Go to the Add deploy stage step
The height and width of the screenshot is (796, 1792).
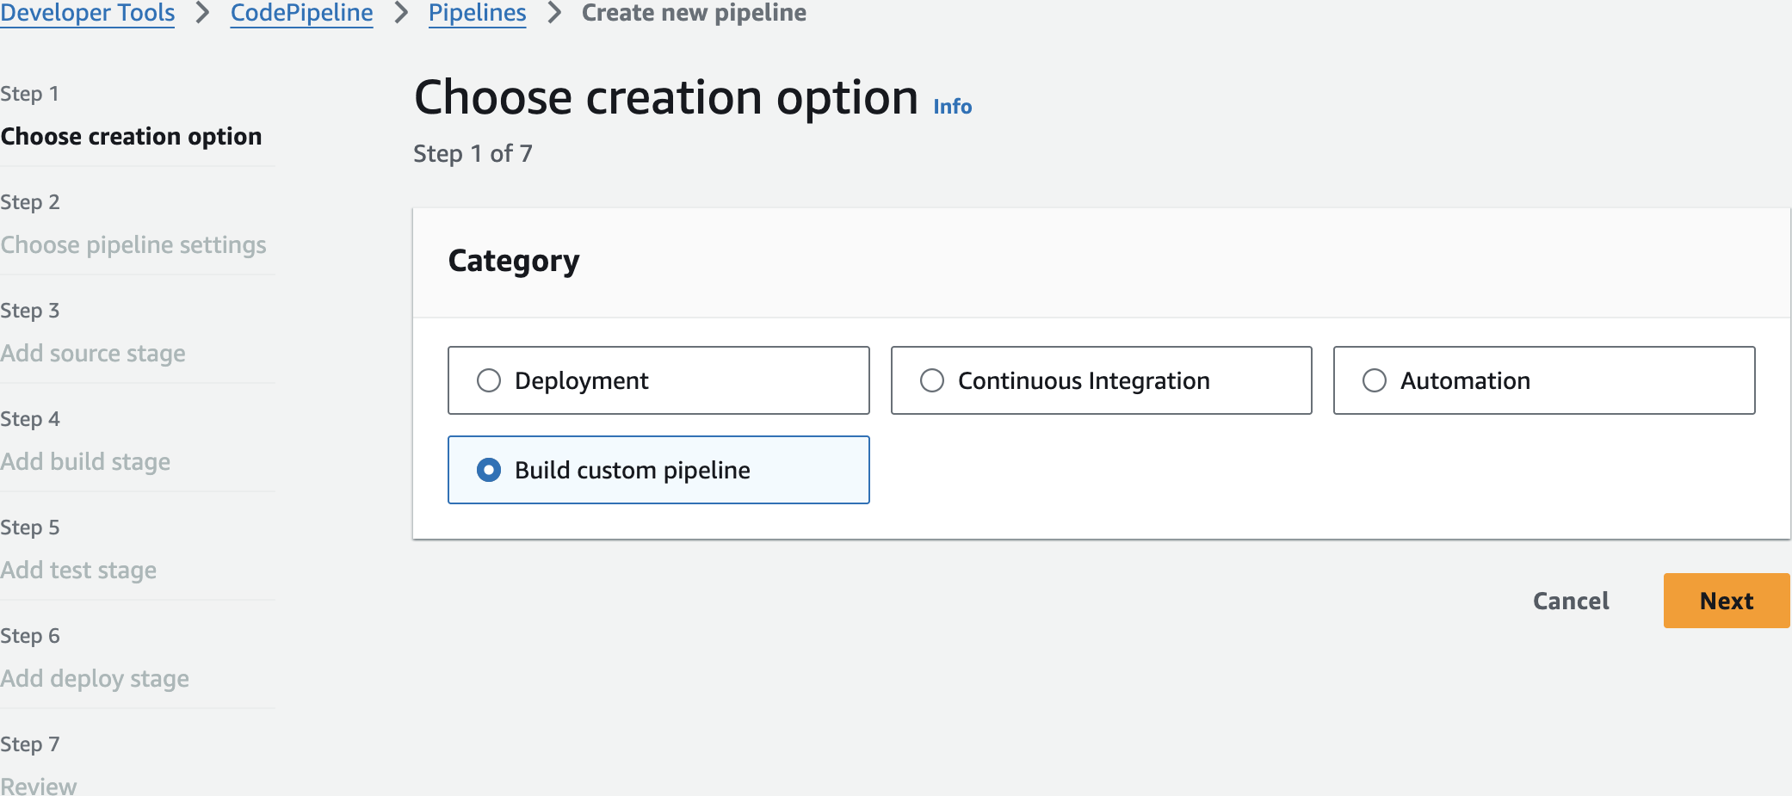click(x=95, y=678)
